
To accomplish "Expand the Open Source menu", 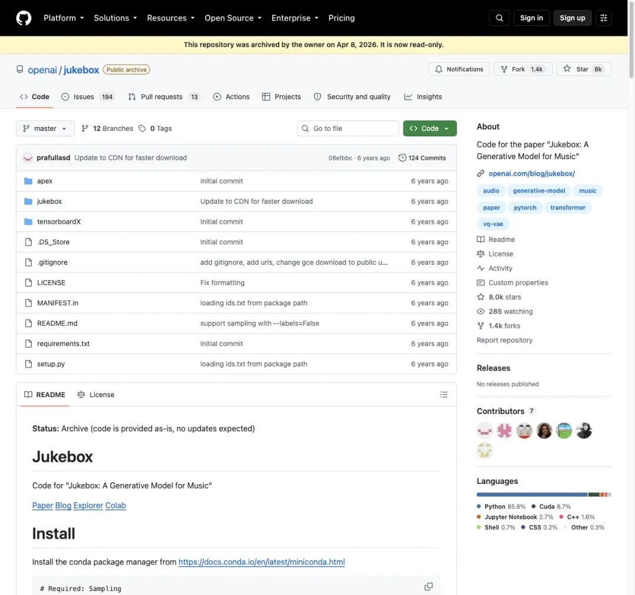I will click(x=233, y=18).
